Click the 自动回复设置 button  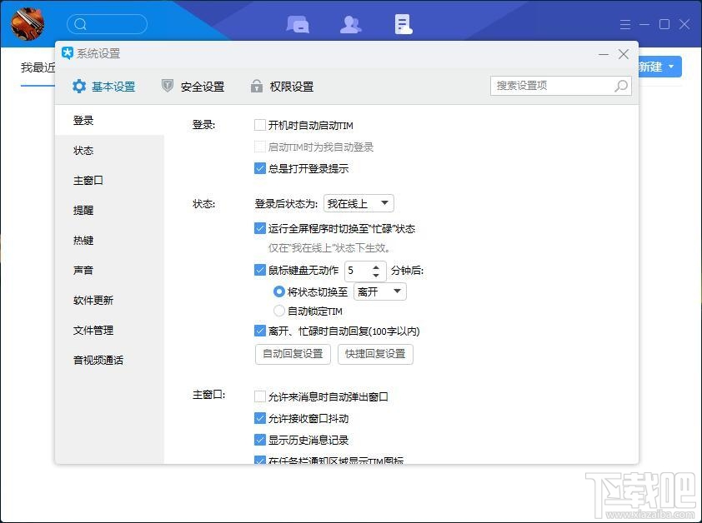pyautogui.click(x=292, y=354)
